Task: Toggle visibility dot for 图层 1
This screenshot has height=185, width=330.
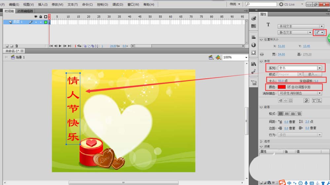Action: tap(36, 22)
